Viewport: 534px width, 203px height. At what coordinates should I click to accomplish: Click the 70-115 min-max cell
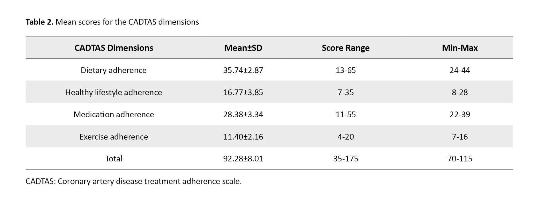(x=460, y=159)
